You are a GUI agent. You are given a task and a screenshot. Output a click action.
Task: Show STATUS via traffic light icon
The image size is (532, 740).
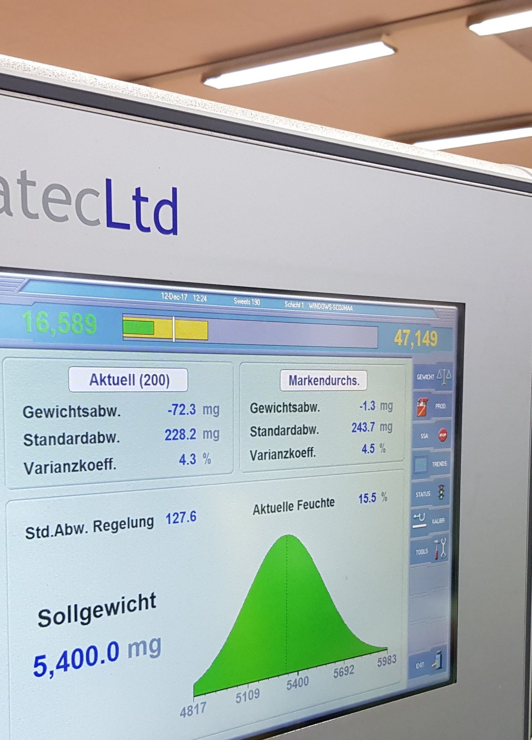440,492
